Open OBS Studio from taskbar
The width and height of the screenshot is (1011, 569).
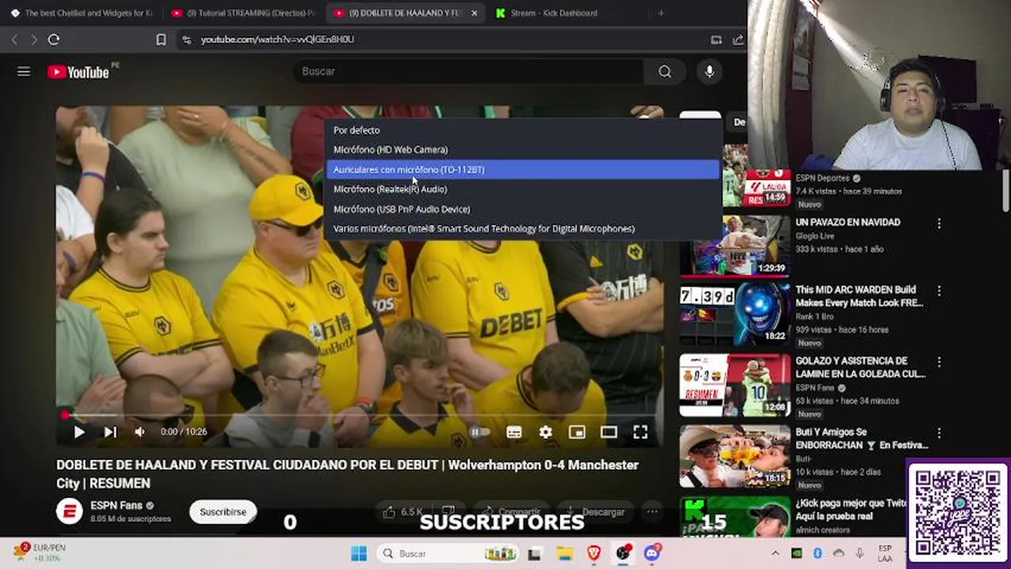pos(623,553)
